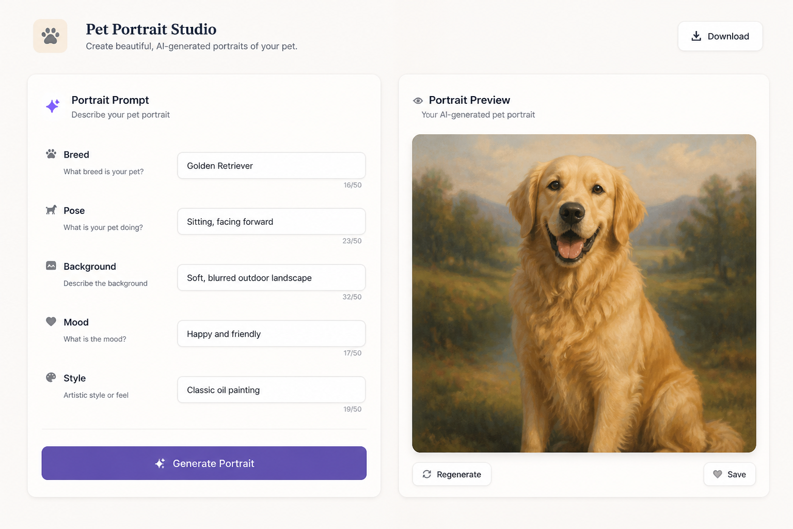Click the palette icon next to Style

pos(51,377)
